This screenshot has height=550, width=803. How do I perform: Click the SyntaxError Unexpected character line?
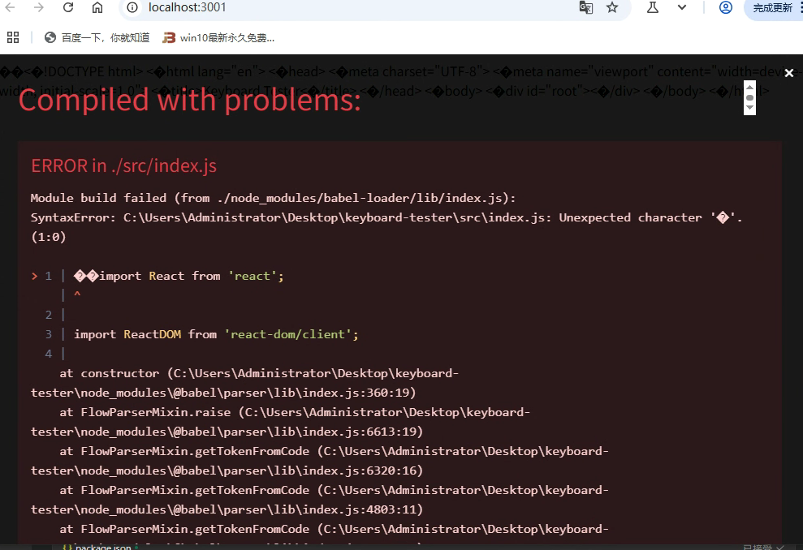pyautogui.click(x=386, y=227)
